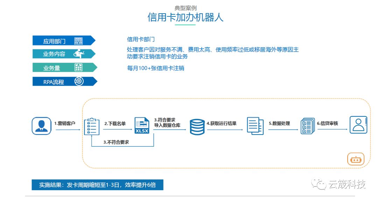Click the document pages icon after 获取运行结果
This screenshot has width=378, height=201.
255,126
